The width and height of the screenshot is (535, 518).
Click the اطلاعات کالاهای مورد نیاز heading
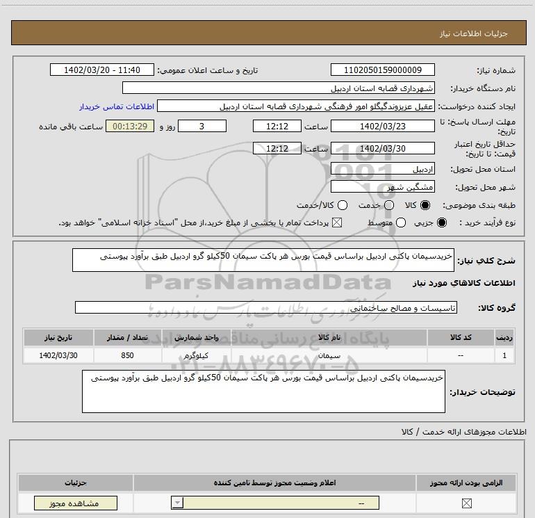(x=464, y=283)
